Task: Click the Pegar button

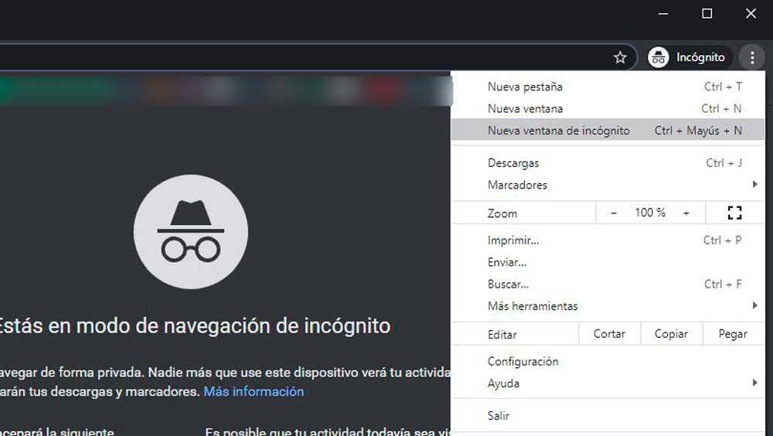Action: pos(732,334)
